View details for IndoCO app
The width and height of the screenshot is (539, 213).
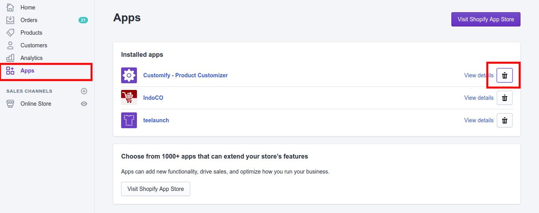pyautogui.click(x=479, y=98)
